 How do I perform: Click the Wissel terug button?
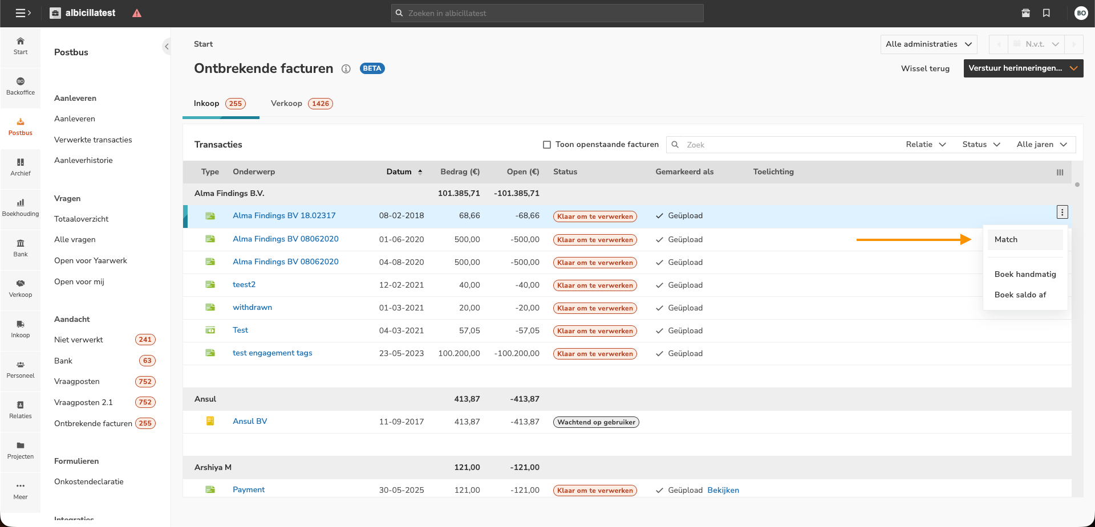925,68
